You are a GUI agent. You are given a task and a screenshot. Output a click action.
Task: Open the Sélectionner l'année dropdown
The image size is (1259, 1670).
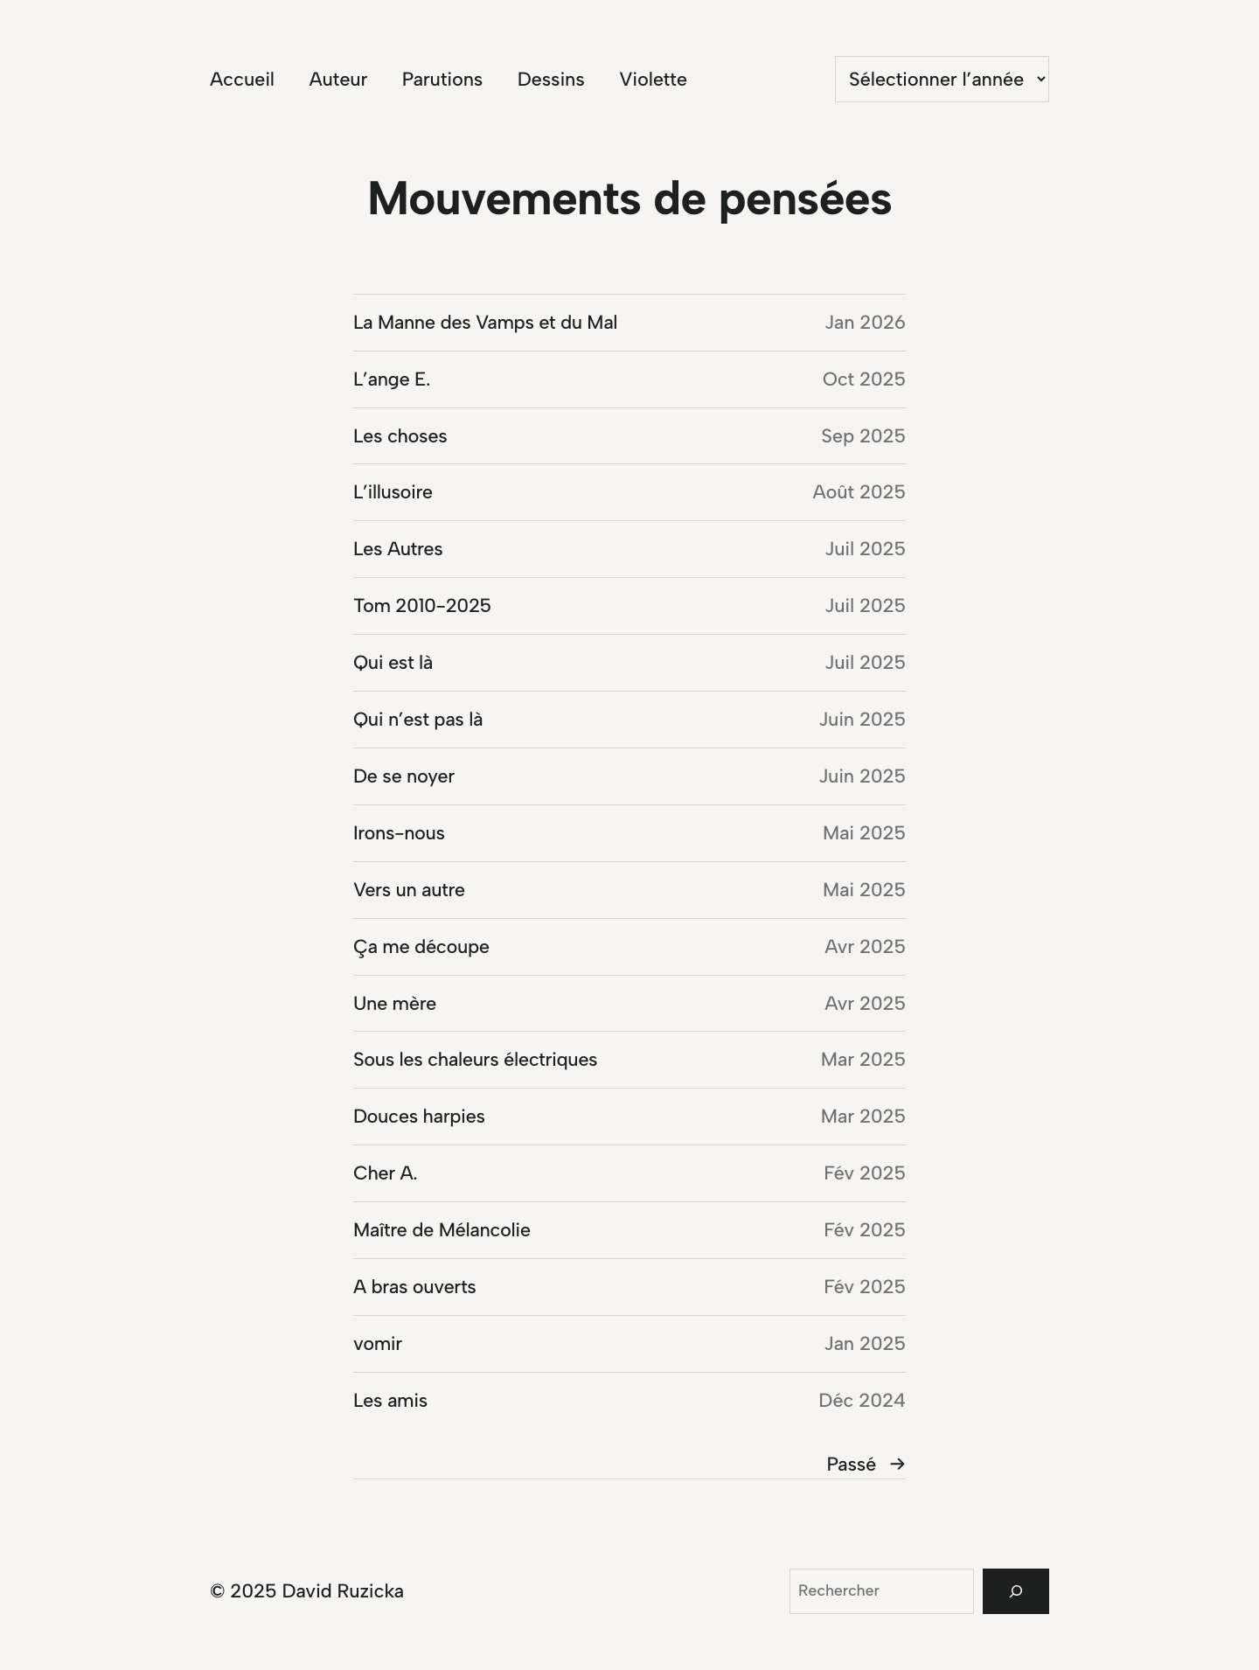(x=941, y=79)
